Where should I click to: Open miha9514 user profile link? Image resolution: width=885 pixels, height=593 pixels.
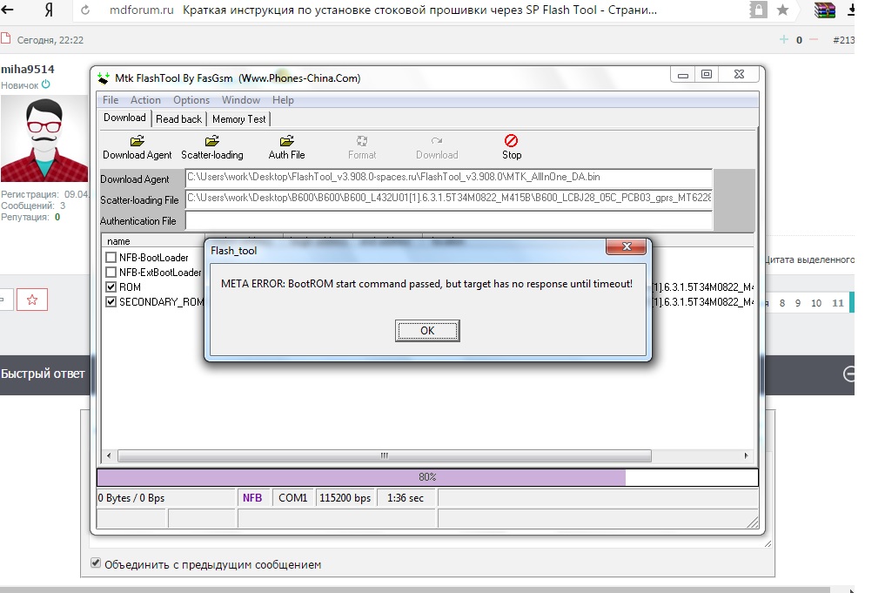(27, 70)
